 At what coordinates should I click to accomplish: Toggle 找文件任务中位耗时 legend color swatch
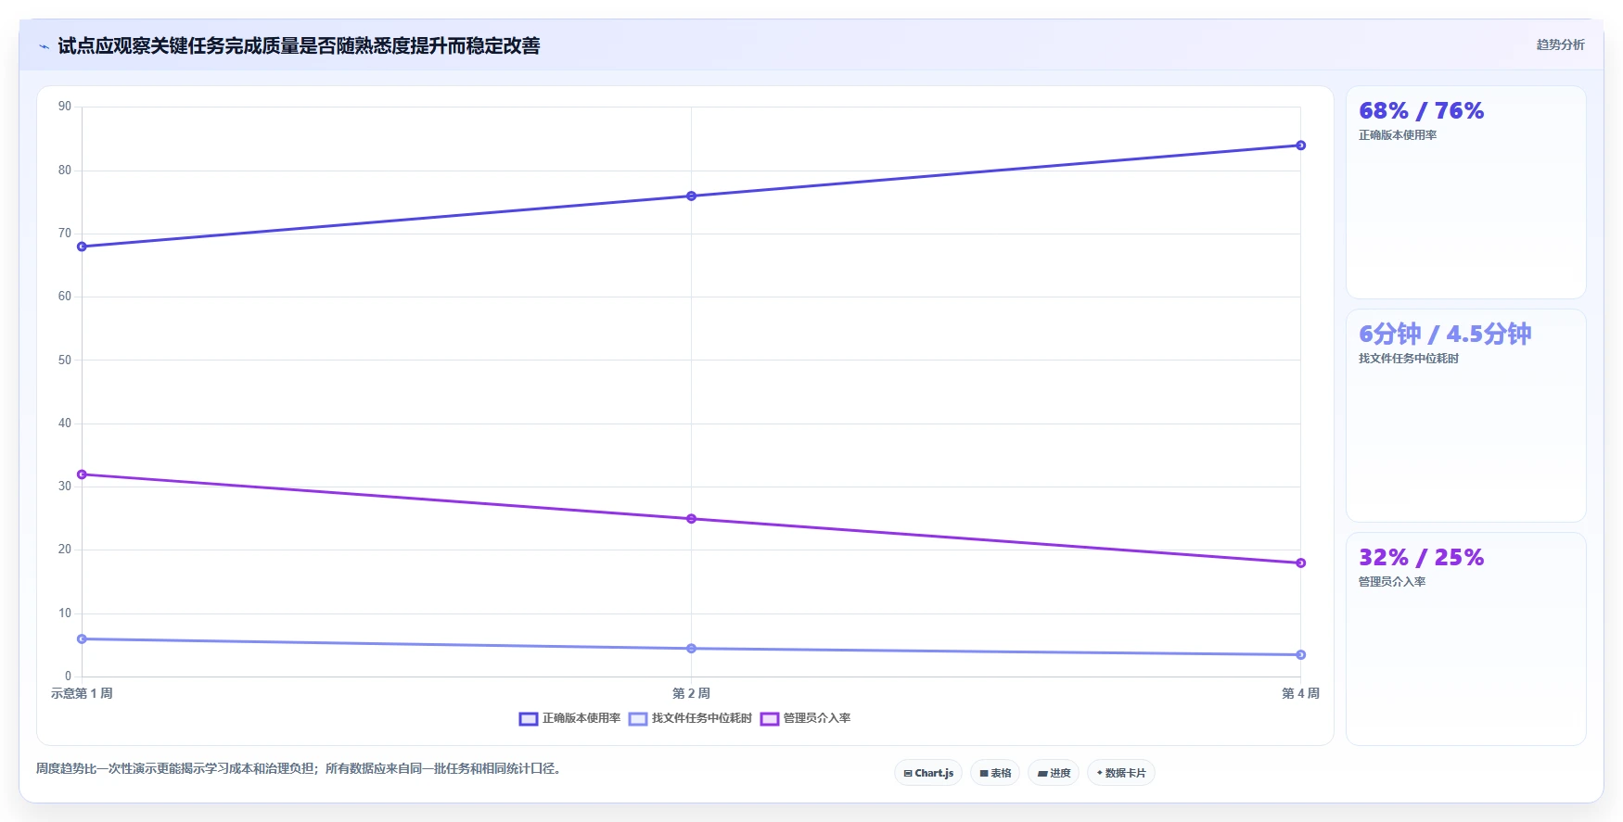[638, 719]
